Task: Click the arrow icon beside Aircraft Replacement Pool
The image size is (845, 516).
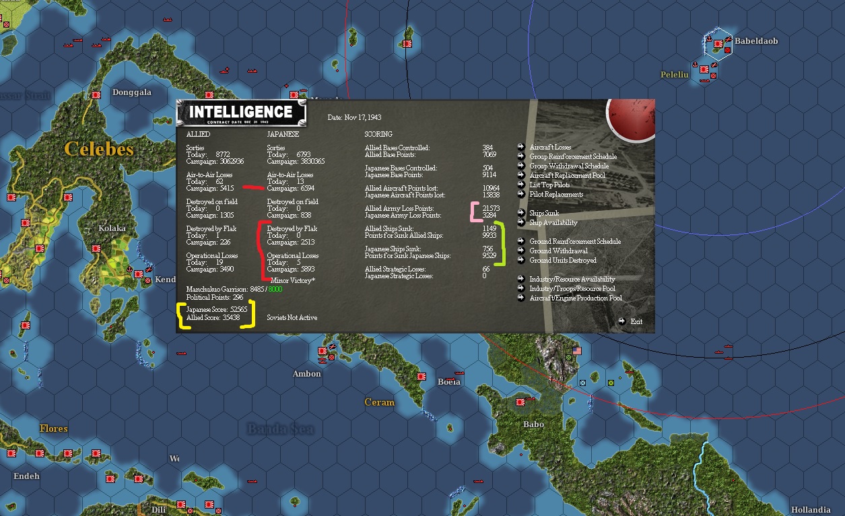Action: (x=521, y=175)
